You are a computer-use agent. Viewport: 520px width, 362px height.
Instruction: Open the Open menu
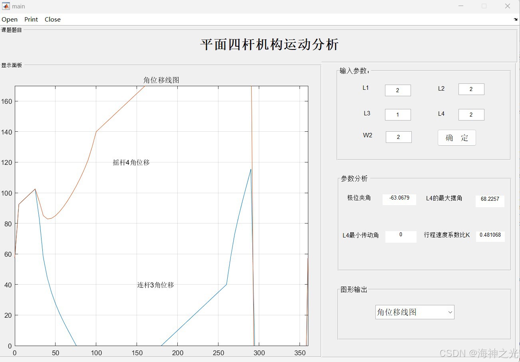[x=10, y=19]
